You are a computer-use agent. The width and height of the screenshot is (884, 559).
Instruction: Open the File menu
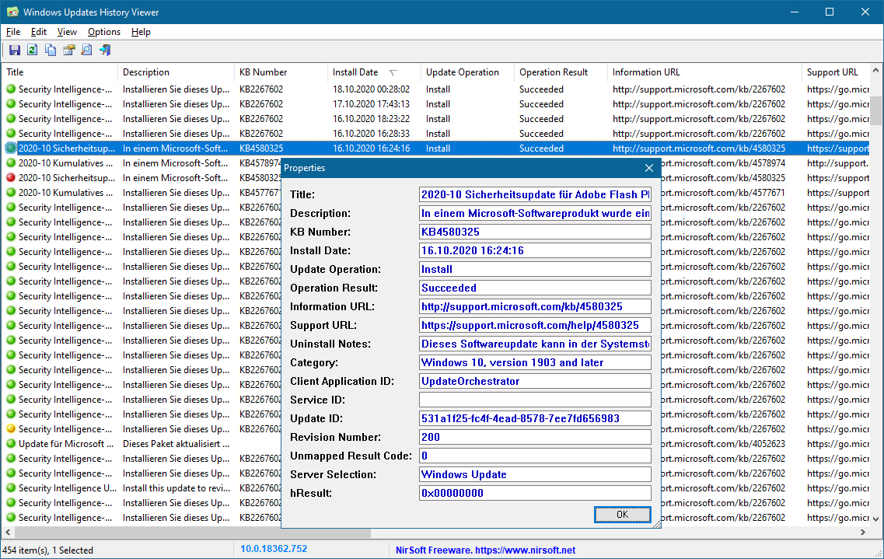[x=13, y=32]
